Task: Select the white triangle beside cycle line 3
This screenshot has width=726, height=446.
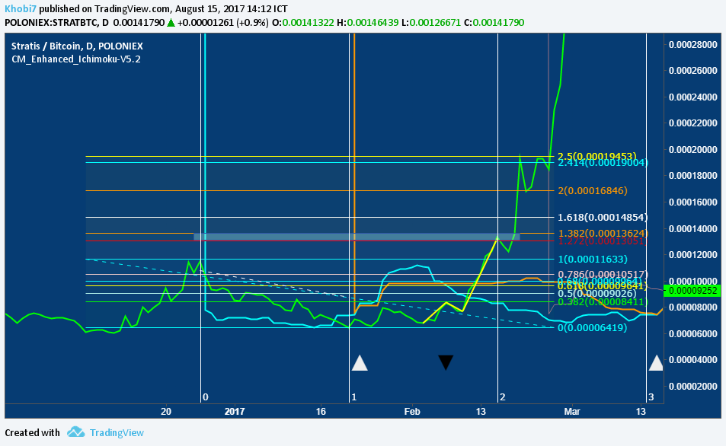Action: [656, 363]
